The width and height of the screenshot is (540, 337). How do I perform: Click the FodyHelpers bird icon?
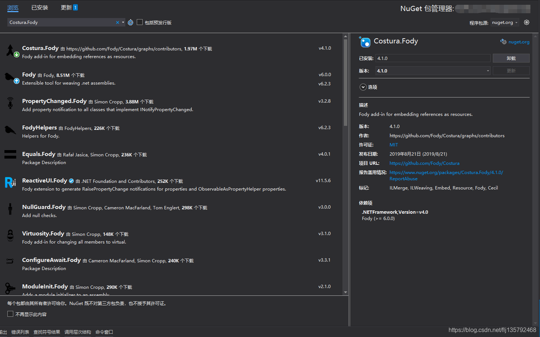10,130
